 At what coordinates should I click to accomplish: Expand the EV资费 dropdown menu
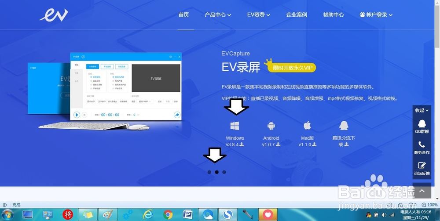258,15
